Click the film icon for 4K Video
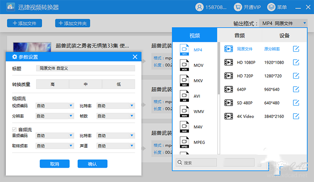Viewport: 314px width, 182px height. coord(228,116)
